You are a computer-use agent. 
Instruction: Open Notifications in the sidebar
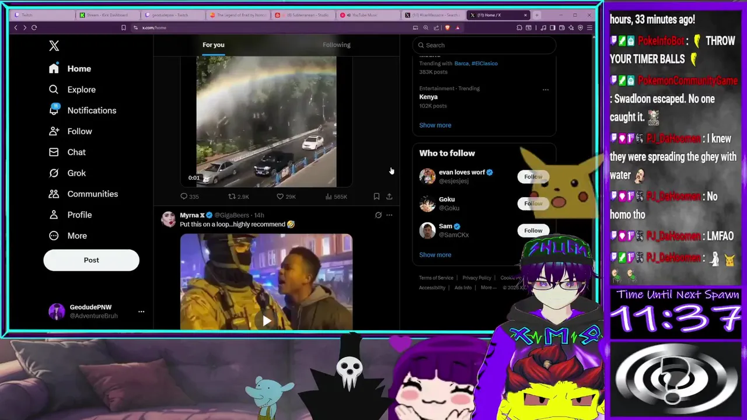(x=82, y=110)
